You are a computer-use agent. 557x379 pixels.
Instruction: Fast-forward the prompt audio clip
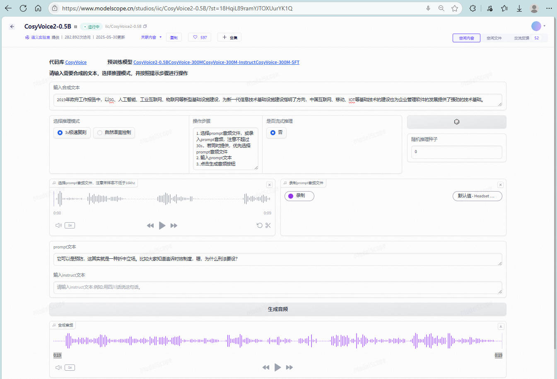click(174, 226)
